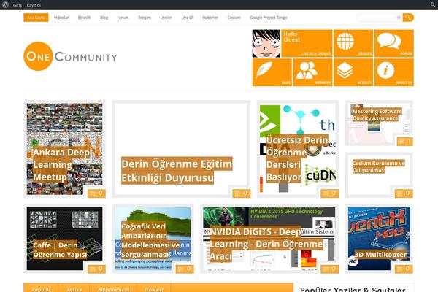
Task: Click comment count on Ankara Deep Learning Meetup
Action: point(96,193)
